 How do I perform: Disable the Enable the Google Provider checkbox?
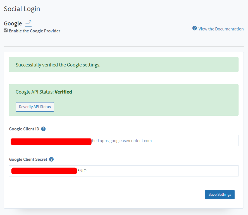[6, 30]
